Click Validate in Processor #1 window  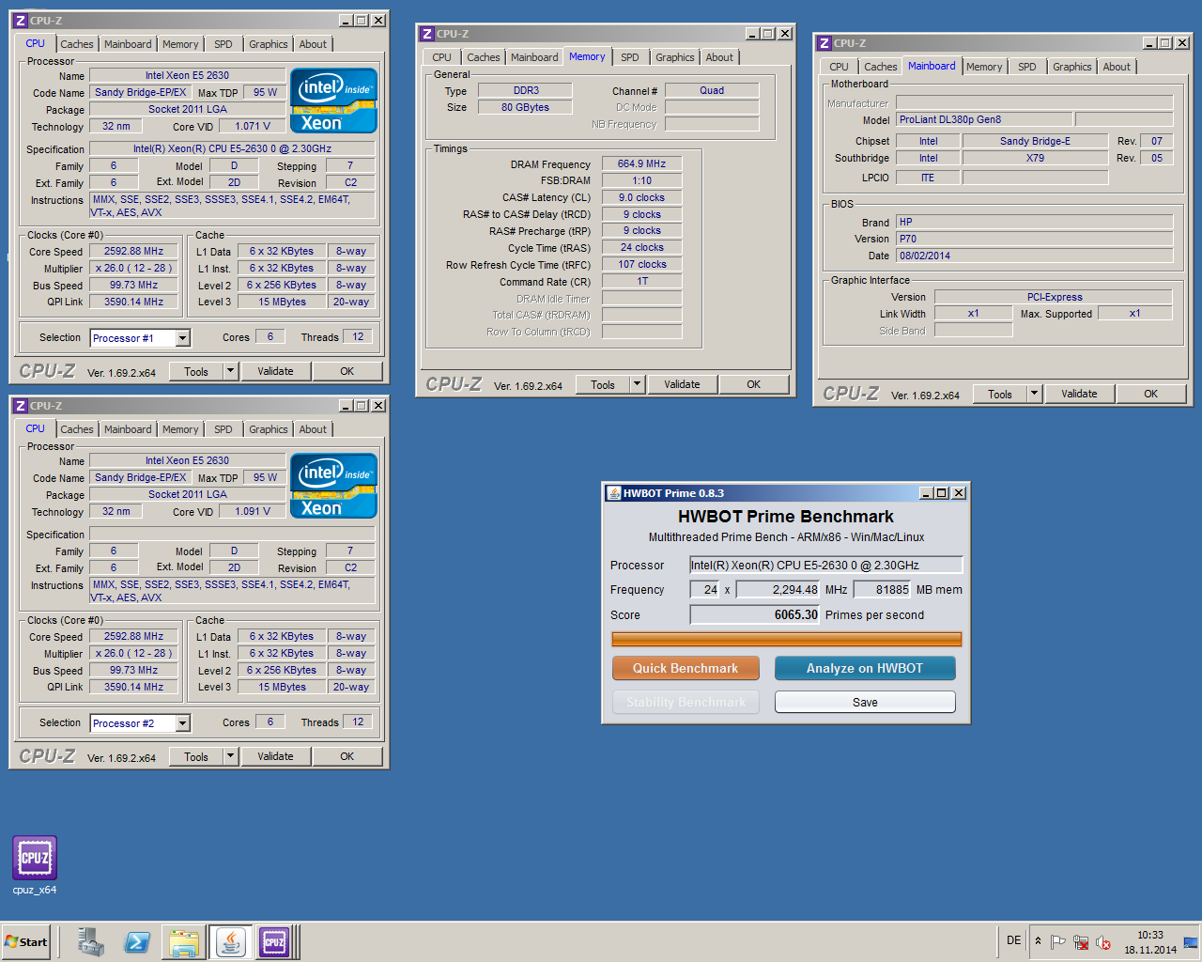pos(275,371)
